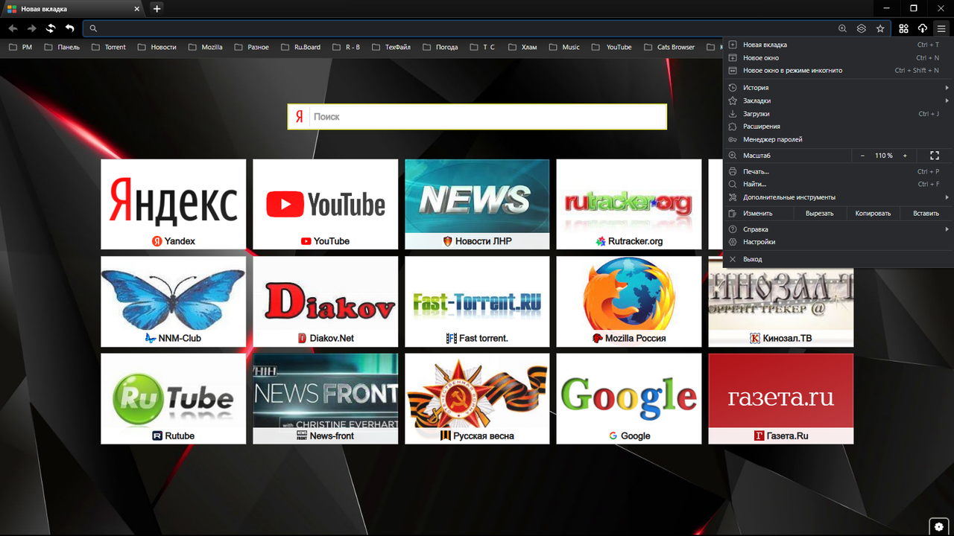The height and width of the screenshot is (536, 954).
Task: Open the Mozilla Россия Firefox tile
Action: (x=629, y=301)
